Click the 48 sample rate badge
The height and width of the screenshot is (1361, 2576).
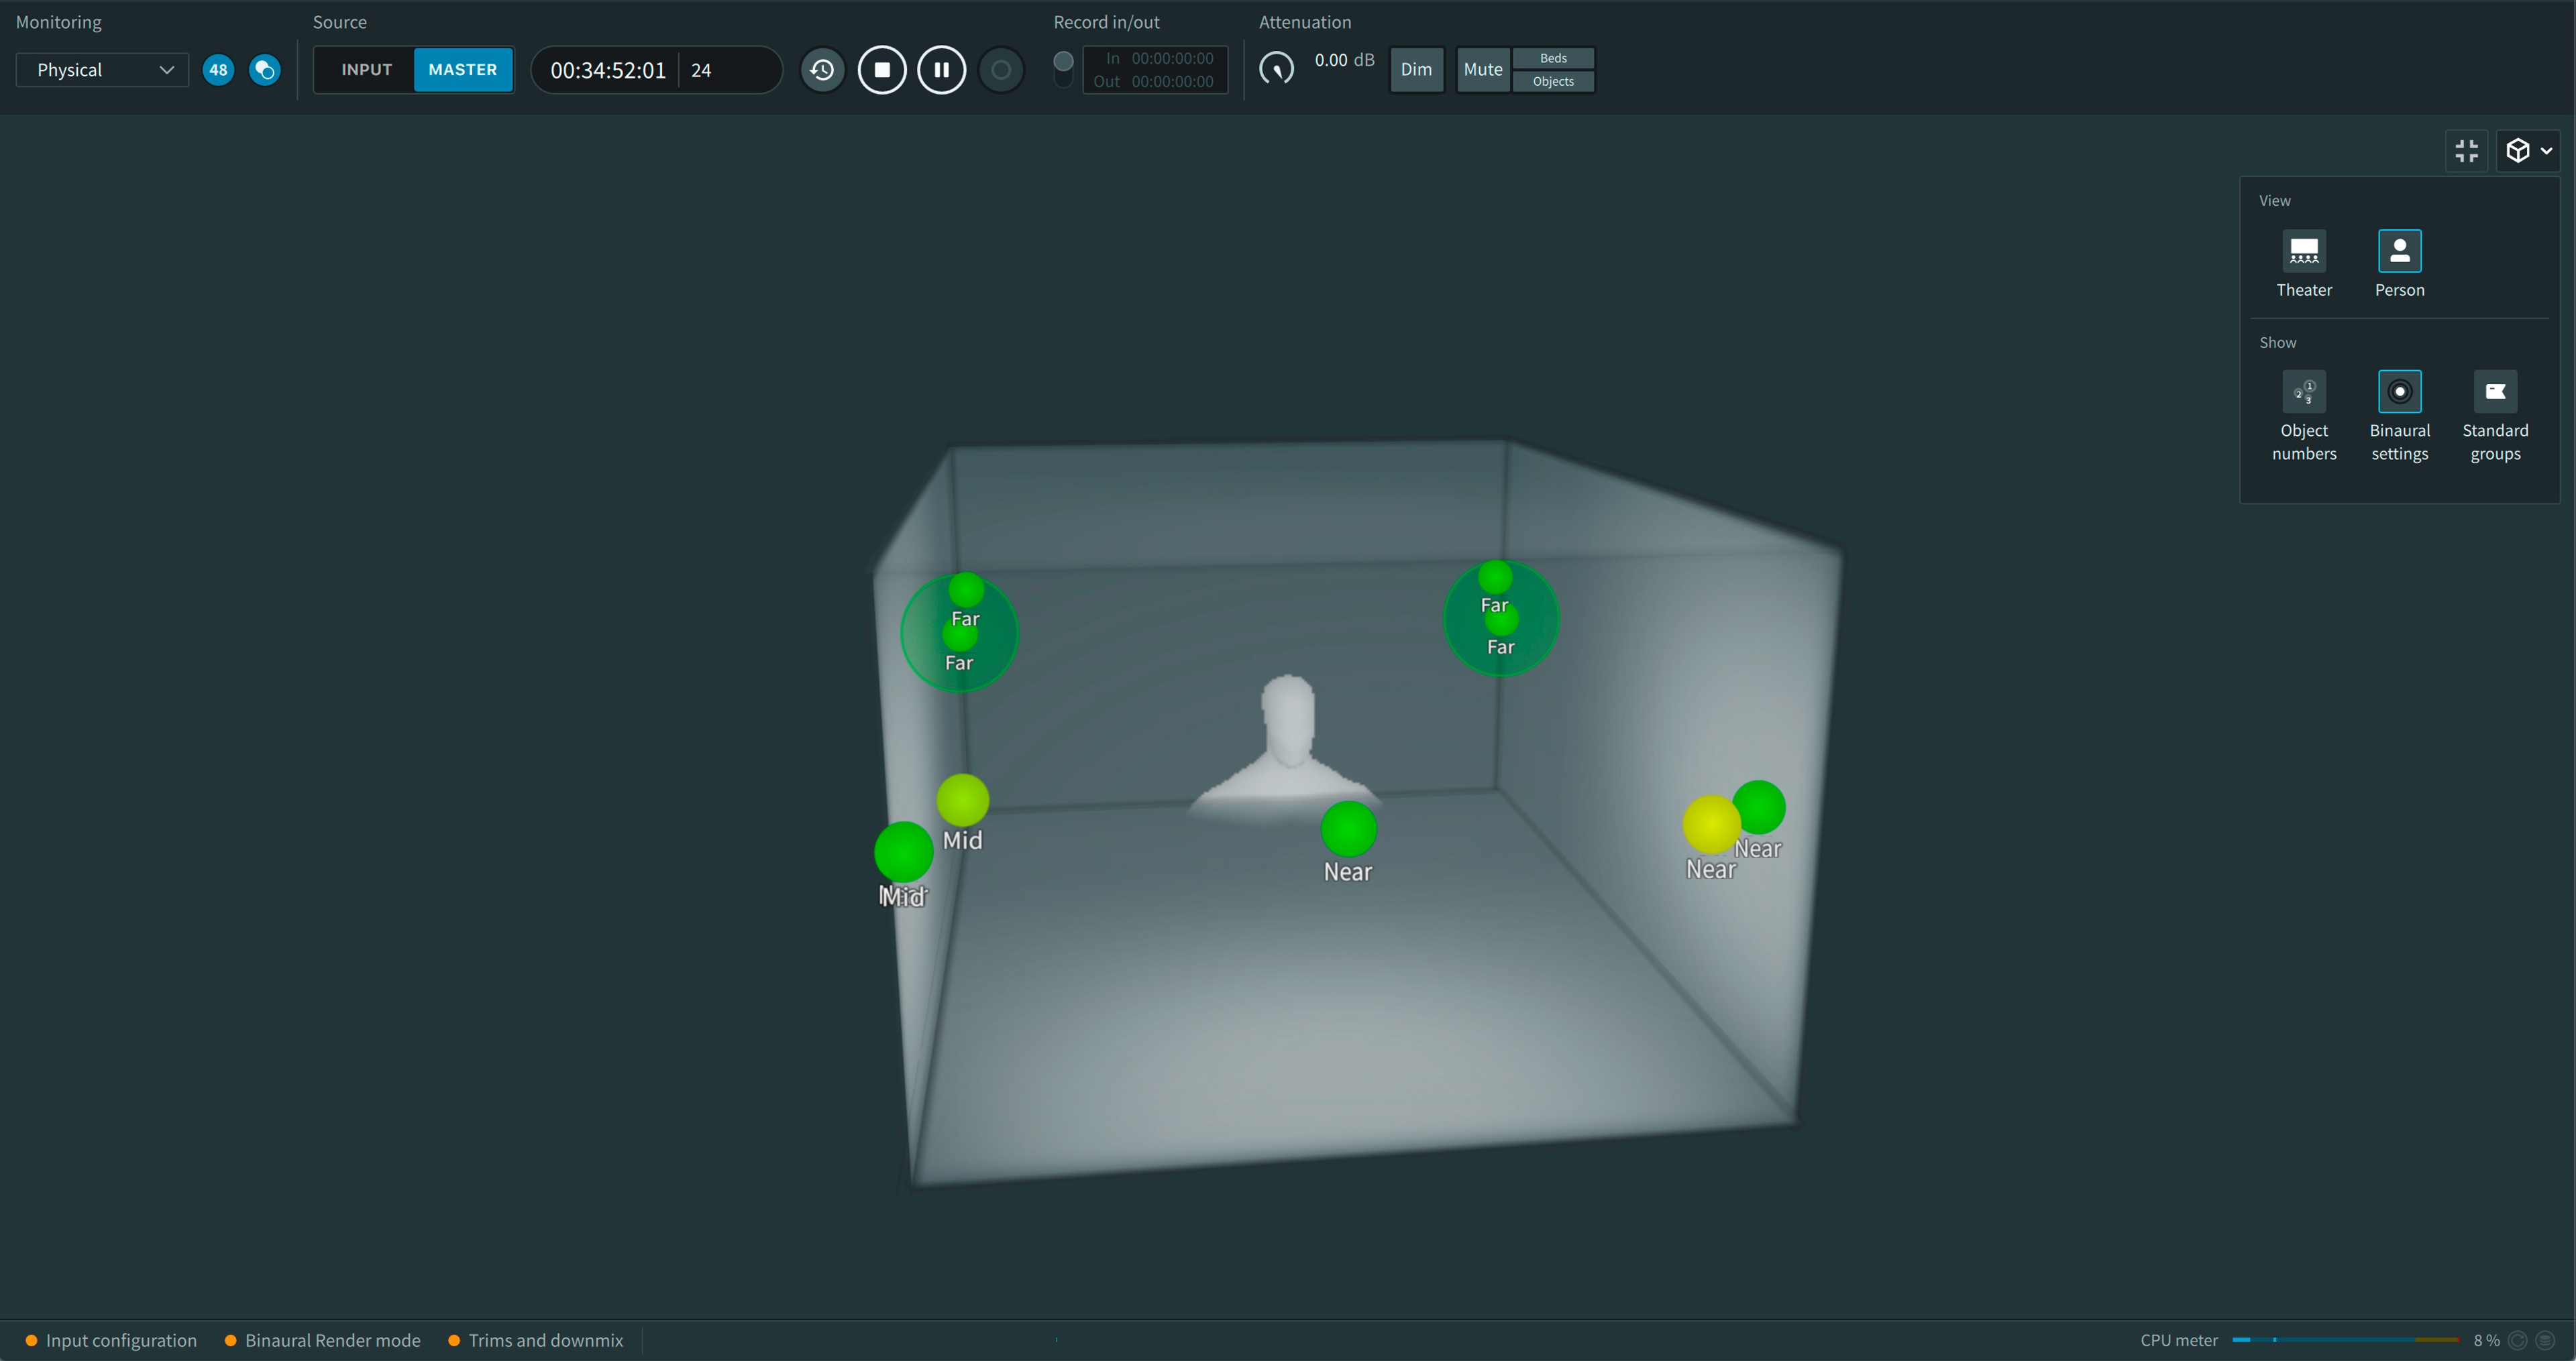(x=218, y=70)
